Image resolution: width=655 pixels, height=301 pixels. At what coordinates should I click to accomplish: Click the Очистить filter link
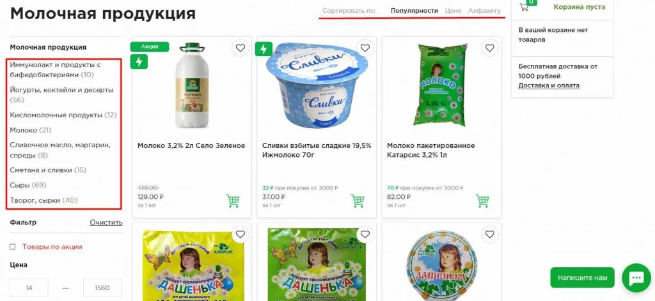(106, 223)
